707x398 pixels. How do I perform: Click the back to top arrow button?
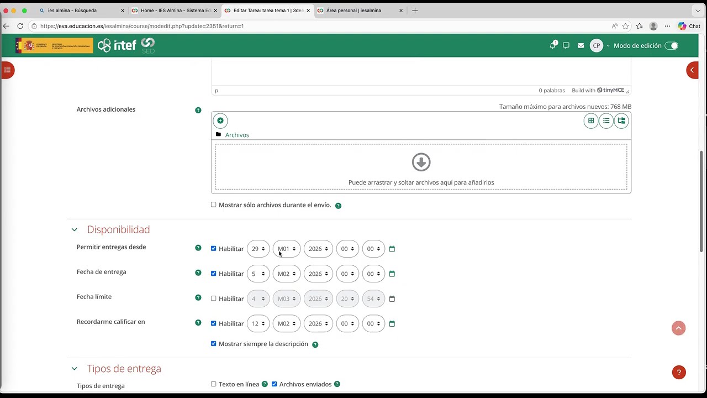[x=679, y=328]
